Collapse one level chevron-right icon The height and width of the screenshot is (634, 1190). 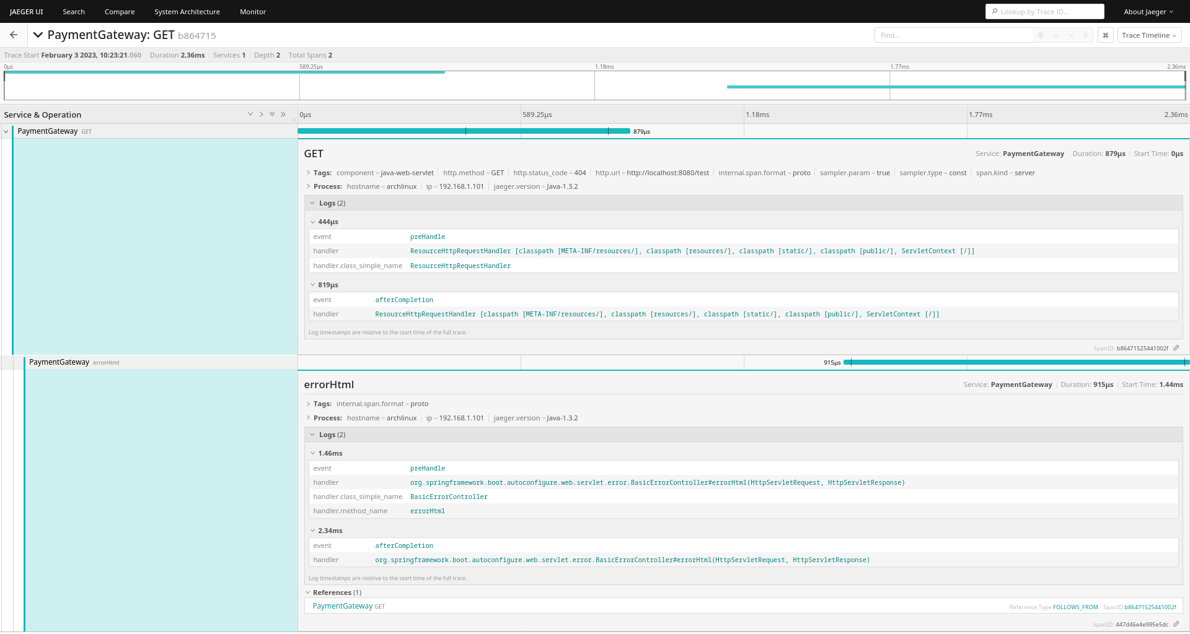click(261, 114)
